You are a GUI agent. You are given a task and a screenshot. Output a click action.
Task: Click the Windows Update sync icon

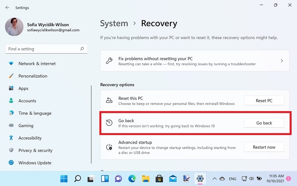[11, 162]
